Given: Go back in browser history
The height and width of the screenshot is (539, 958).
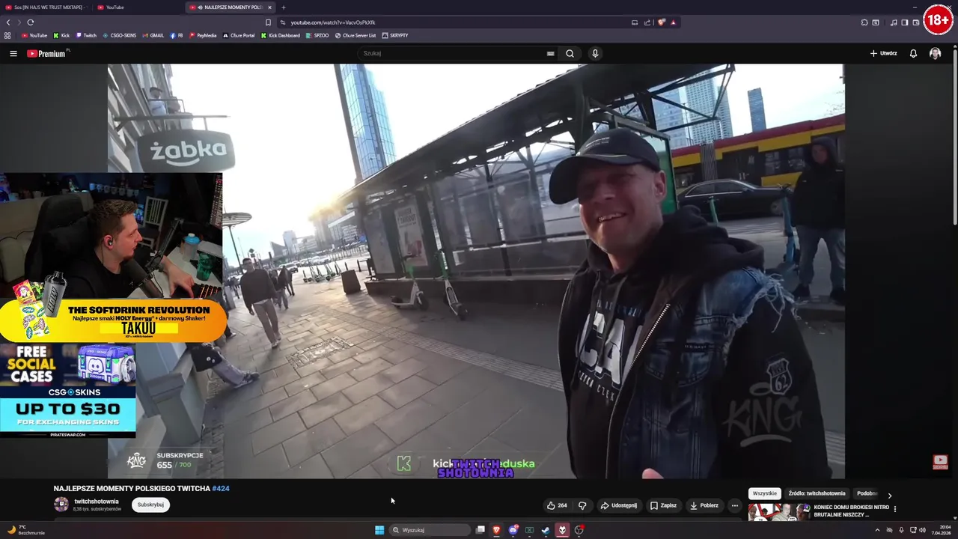Looking at the screenshot, I should coord(8,22).
